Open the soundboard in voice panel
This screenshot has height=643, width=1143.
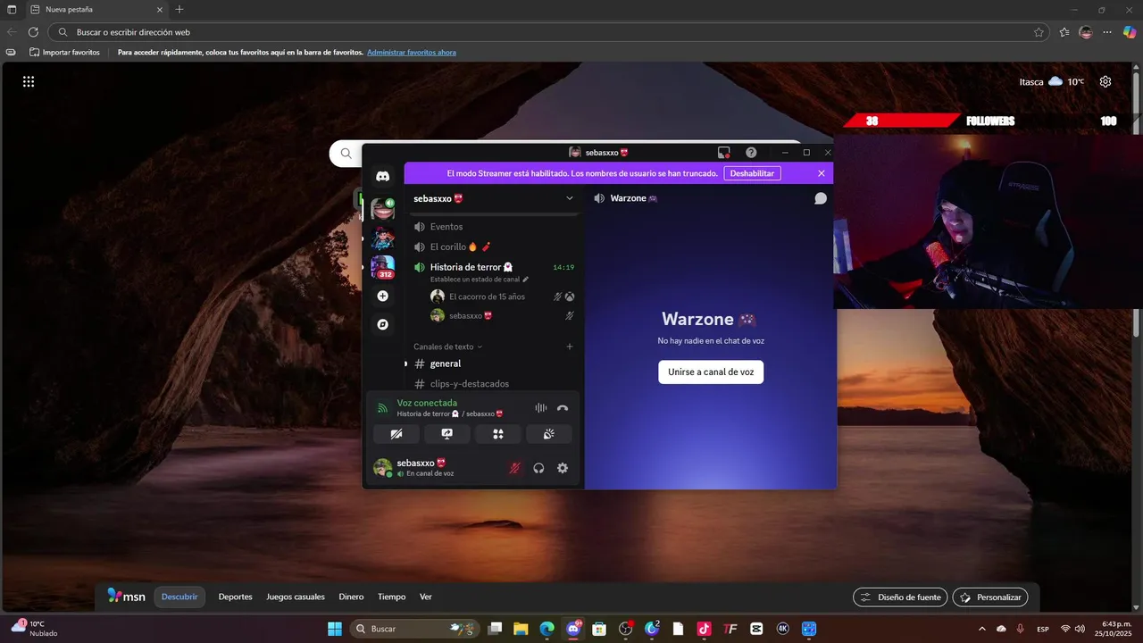tap(549, 434)
